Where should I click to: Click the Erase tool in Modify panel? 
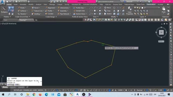(123, 8)
